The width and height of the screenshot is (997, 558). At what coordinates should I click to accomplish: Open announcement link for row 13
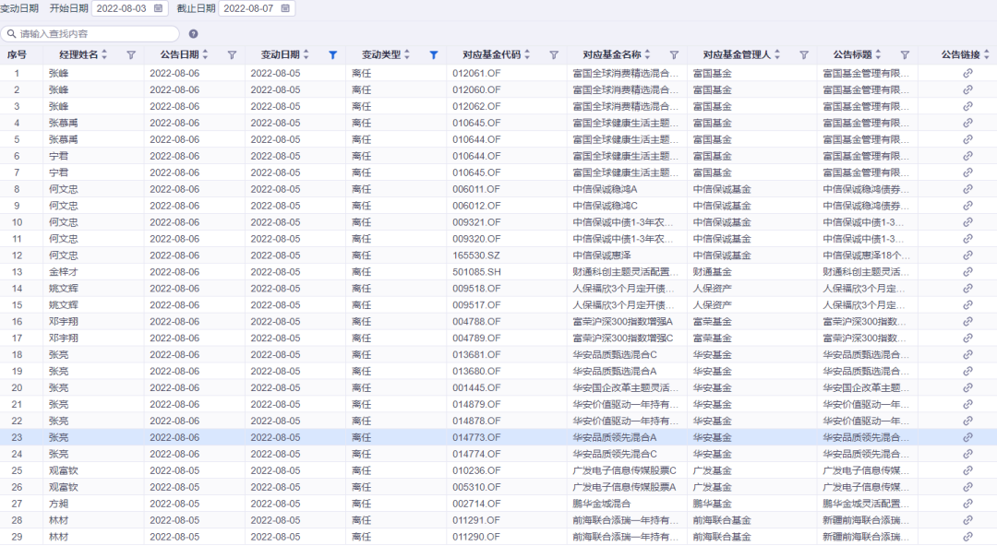tap(967, 271)
